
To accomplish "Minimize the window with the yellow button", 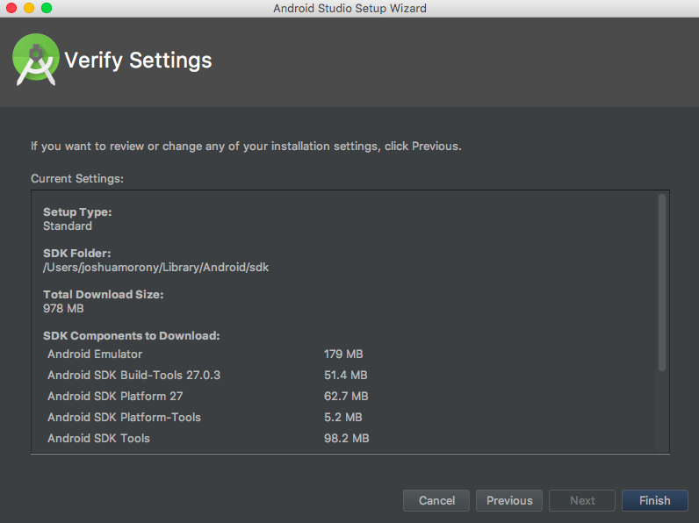I will pyautogui.click(x=29, y=8).
